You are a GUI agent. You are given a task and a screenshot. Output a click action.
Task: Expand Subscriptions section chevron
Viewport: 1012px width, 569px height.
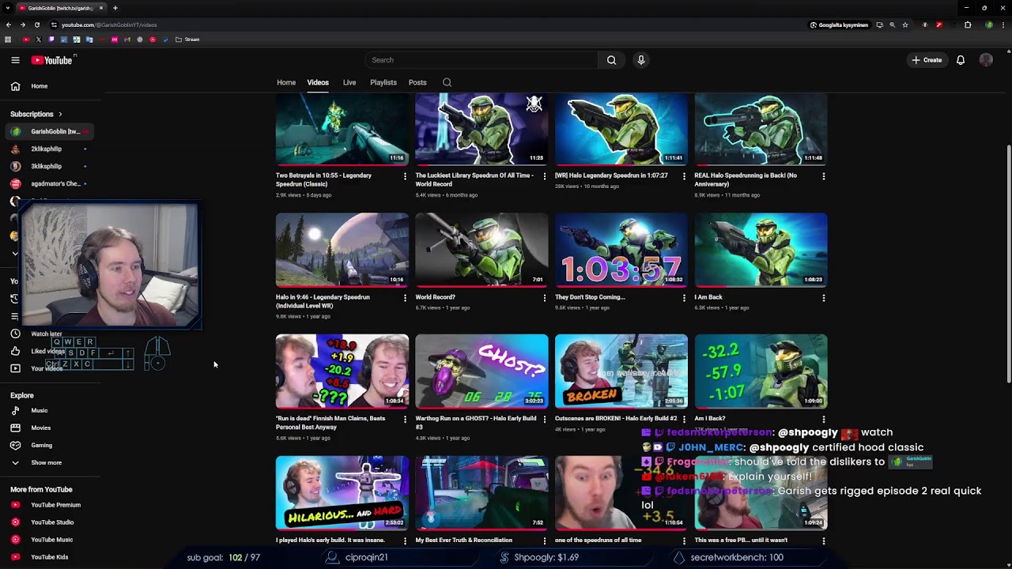[59, 114]
